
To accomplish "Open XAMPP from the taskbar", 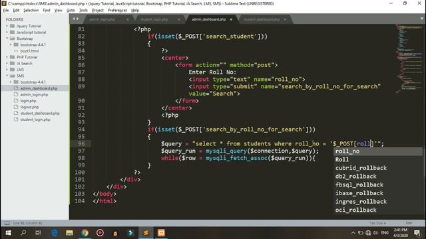I will point(161,233).
